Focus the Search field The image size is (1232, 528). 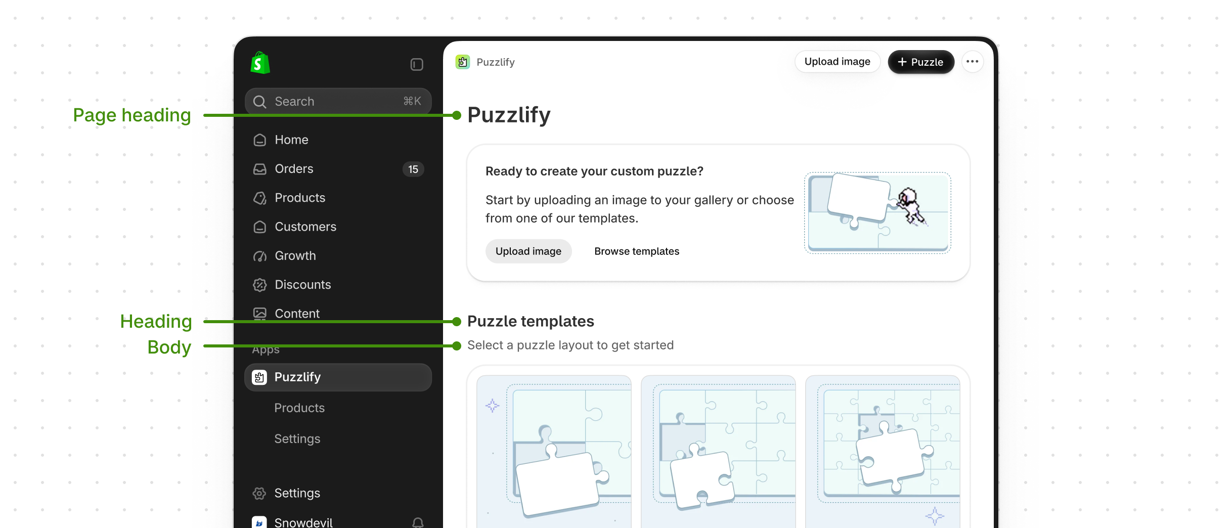point(338,102)
